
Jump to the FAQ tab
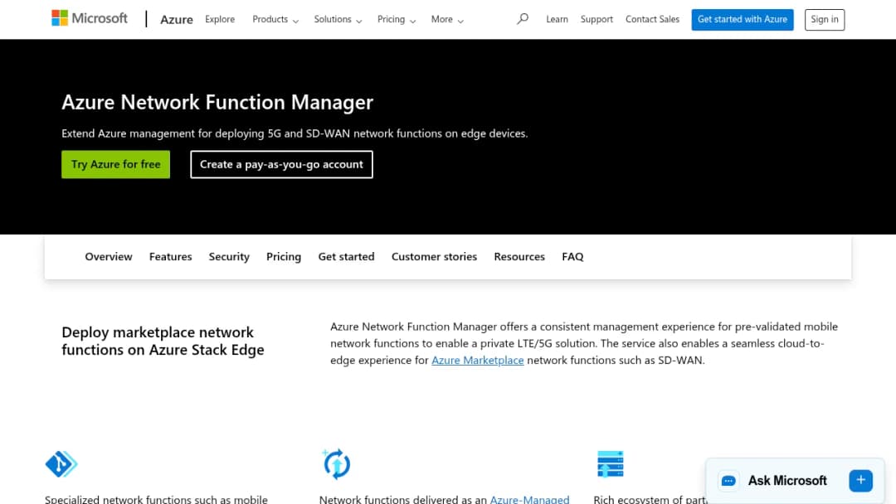coord(572,257)
